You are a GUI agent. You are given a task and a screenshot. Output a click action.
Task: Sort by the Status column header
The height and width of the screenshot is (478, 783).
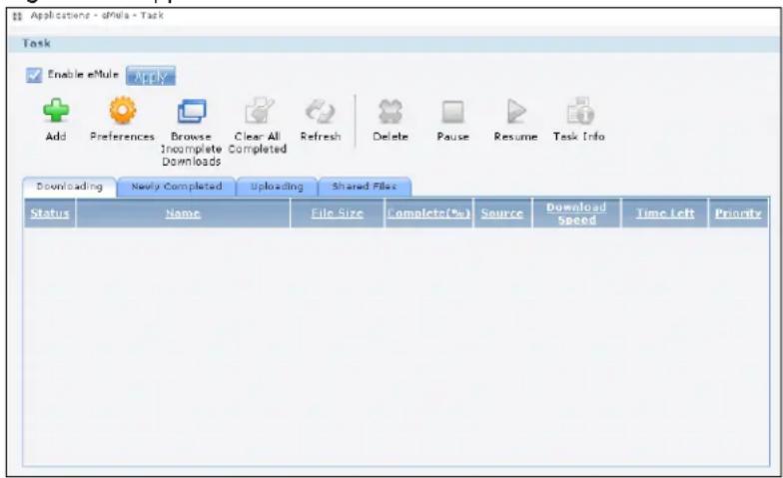point(50,214)
